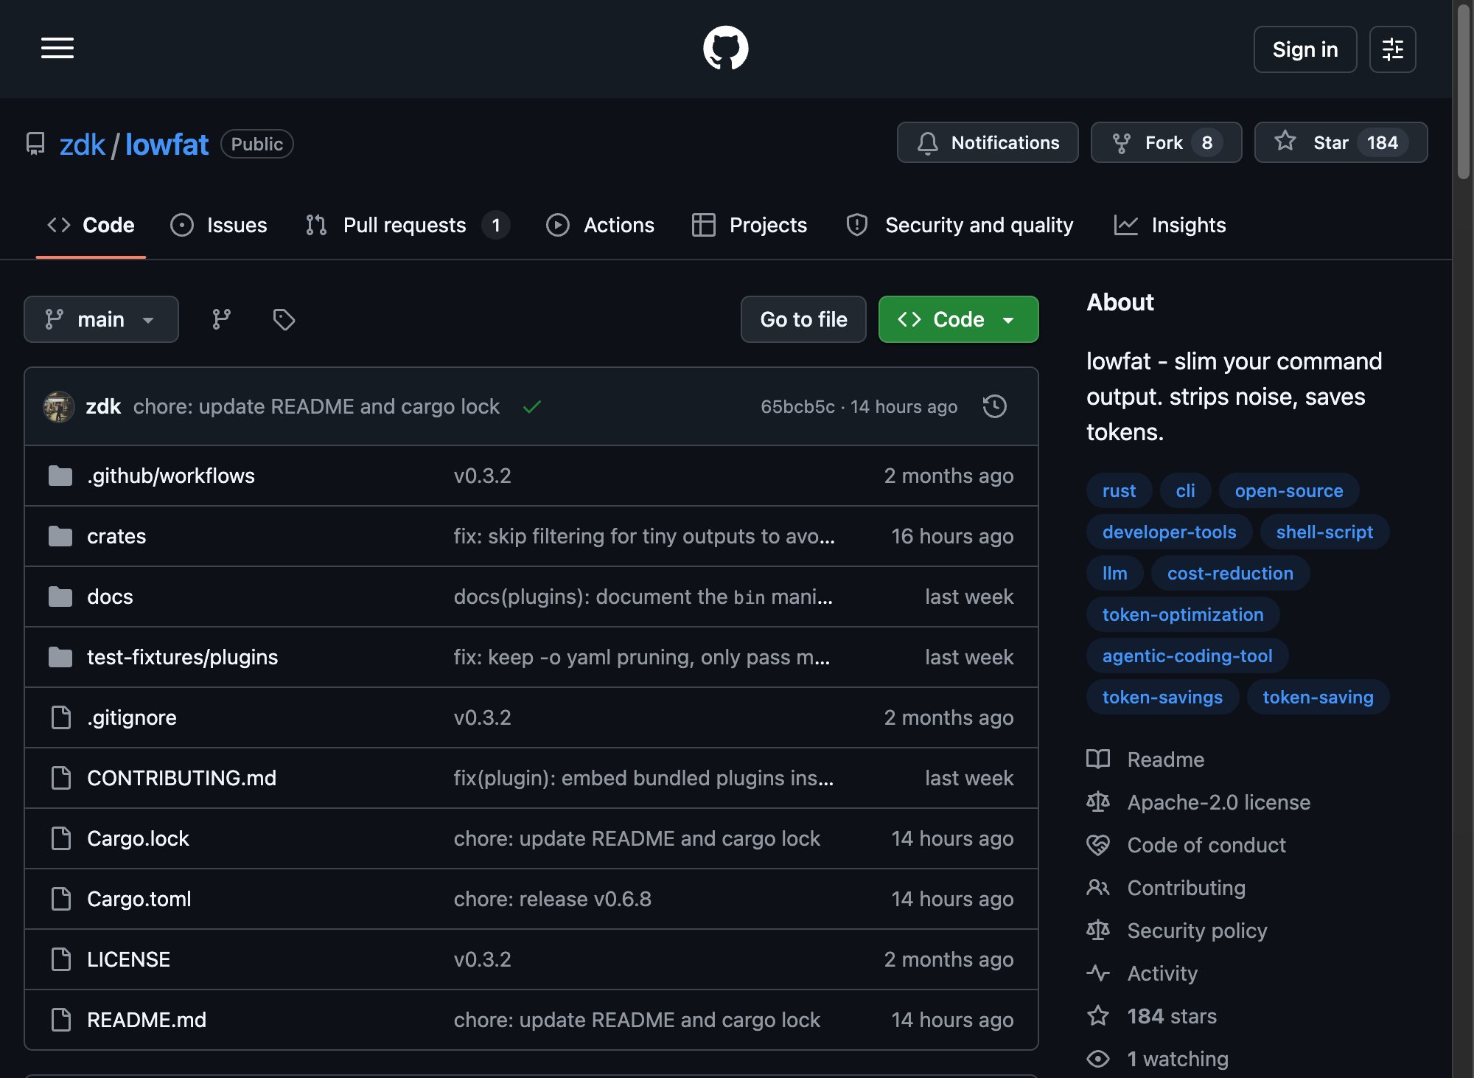Select the token-optimization topic tag

(1183, 614)
